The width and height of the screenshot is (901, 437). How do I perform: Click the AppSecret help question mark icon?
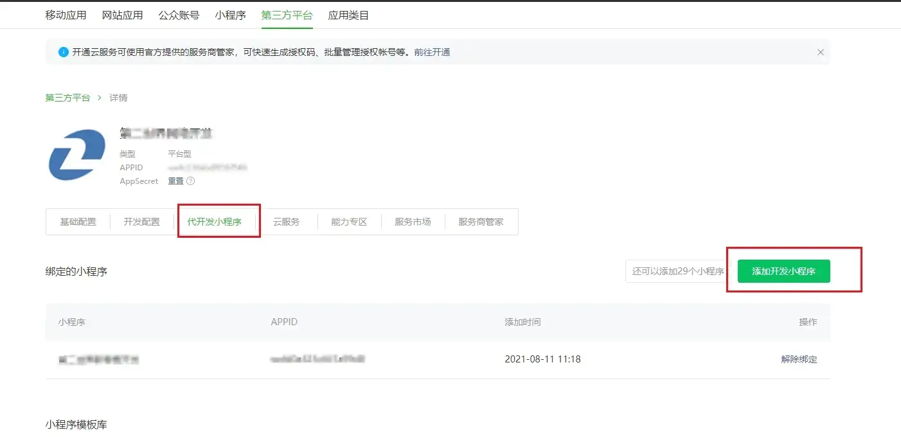click(190, 181)
